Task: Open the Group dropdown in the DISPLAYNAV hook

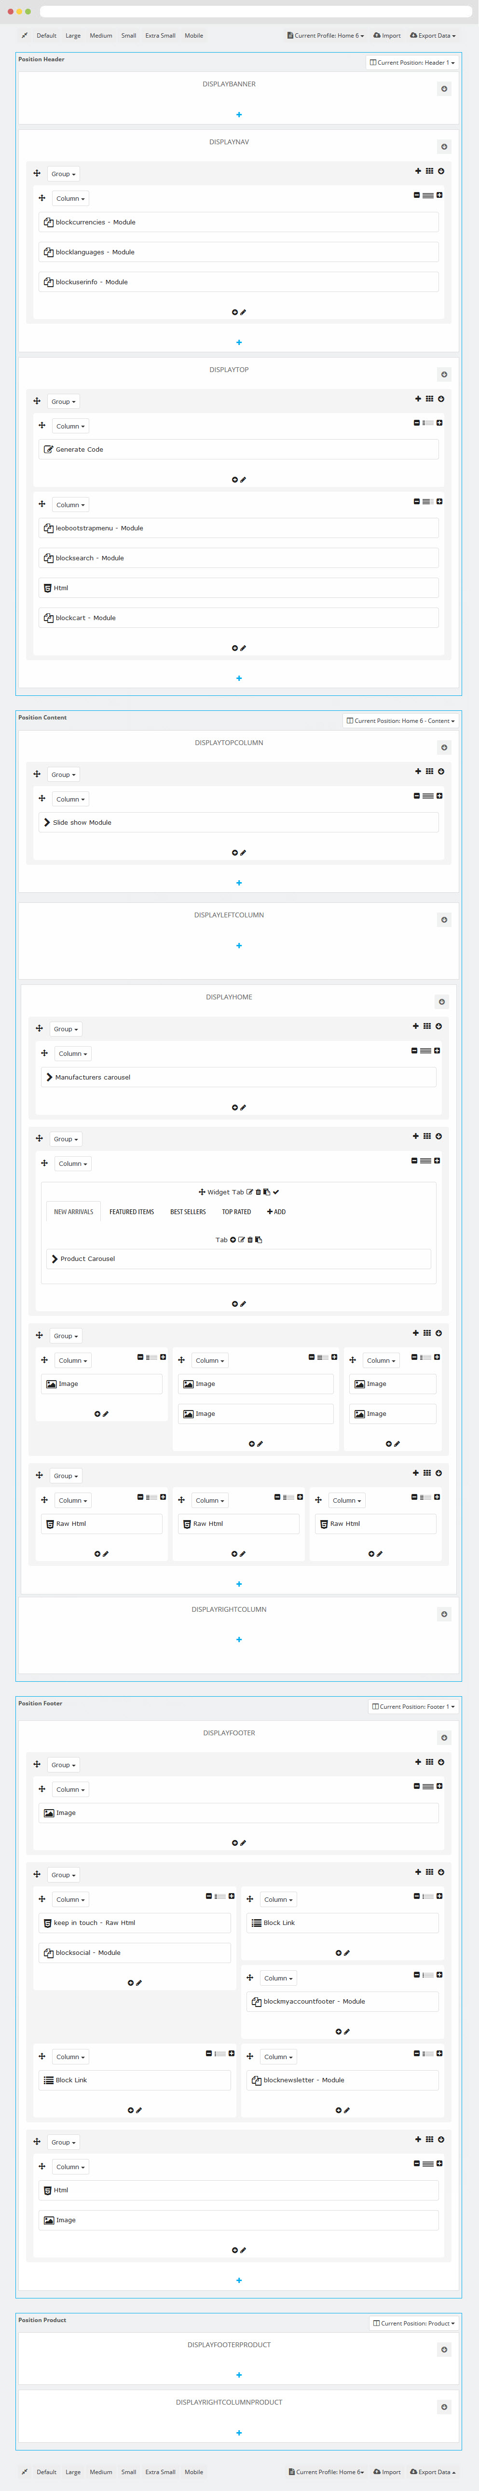Action: click(64, 174)
